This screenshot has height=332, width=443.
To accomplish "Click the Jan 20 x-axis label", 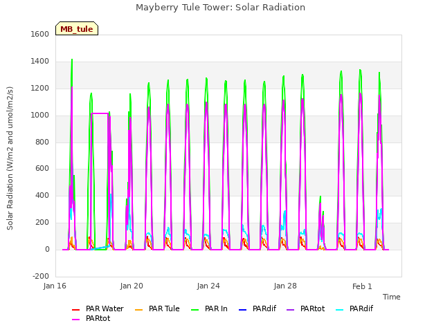I will [x=132, y=286].
